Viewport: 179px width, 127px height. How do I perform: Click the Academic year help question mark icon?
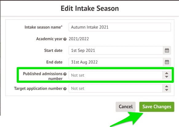(x=65, y=39)
